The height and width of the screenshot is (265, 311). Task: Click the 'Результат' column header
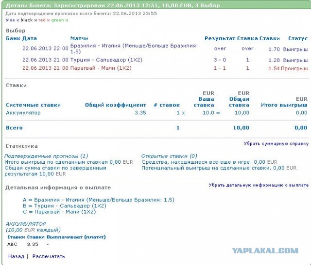pyautogui.click(x=220, y=38)
